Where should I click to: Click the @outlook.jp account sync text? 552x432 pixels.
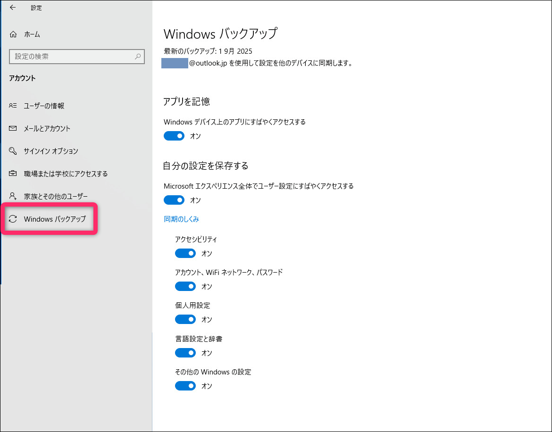point(271,63)
